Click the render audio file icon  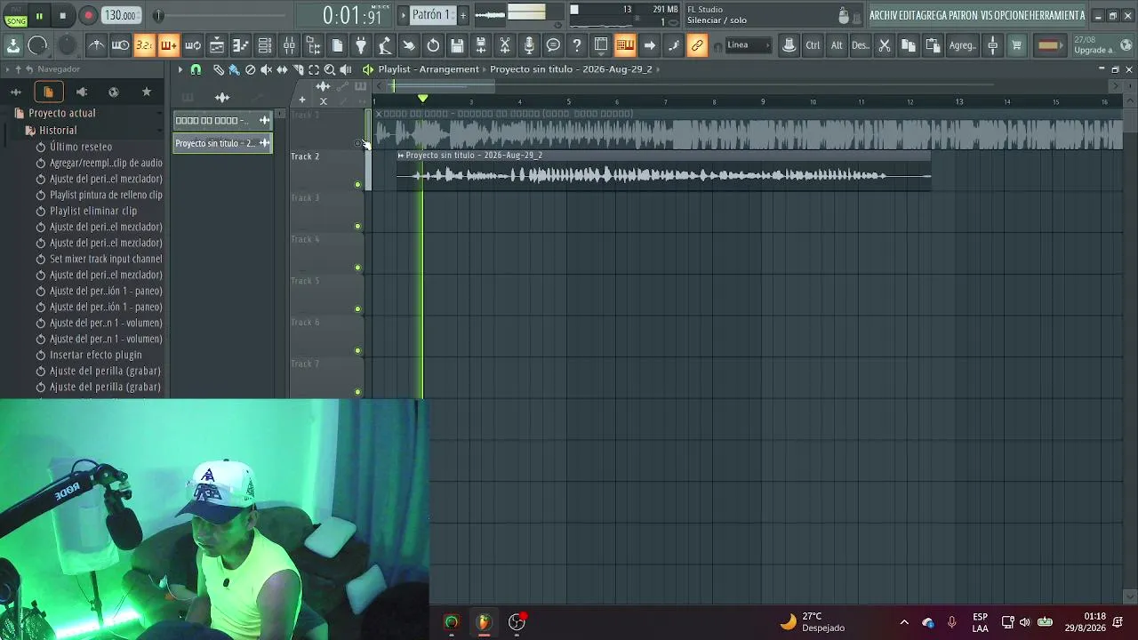click(x=481, y=45)
